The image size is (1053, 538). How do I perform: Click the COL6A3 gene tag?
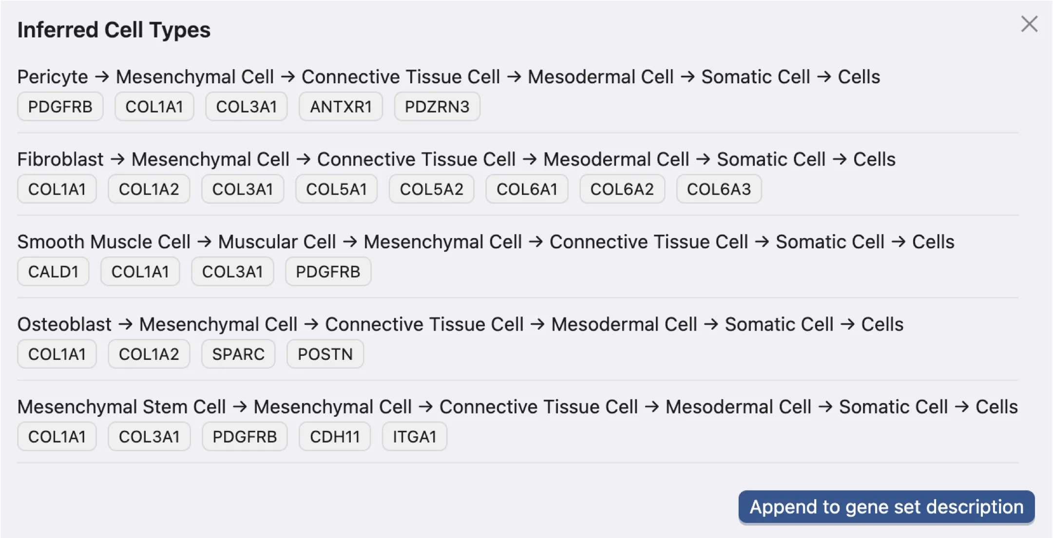(718, 189)
